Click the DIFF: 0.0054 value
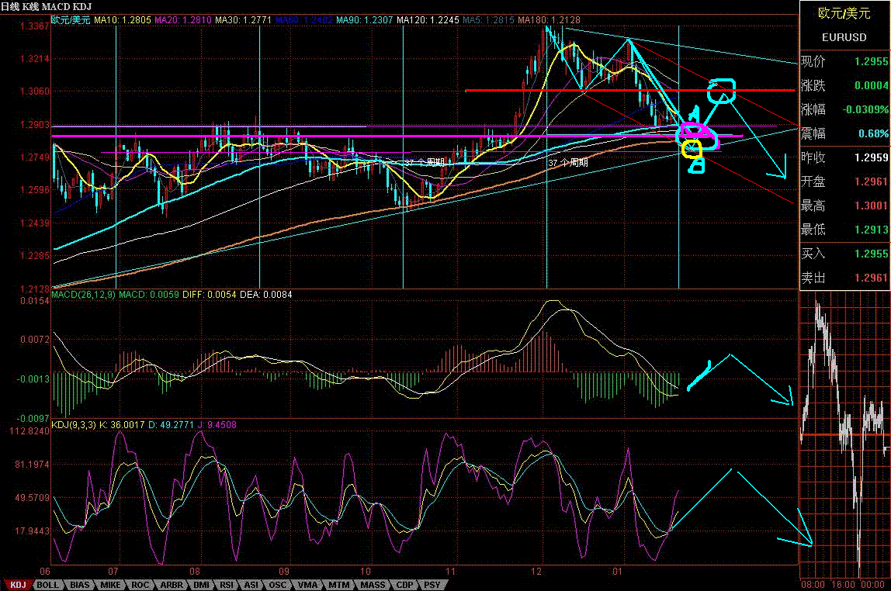The image size is (891, 591). [x=209, y=295]
